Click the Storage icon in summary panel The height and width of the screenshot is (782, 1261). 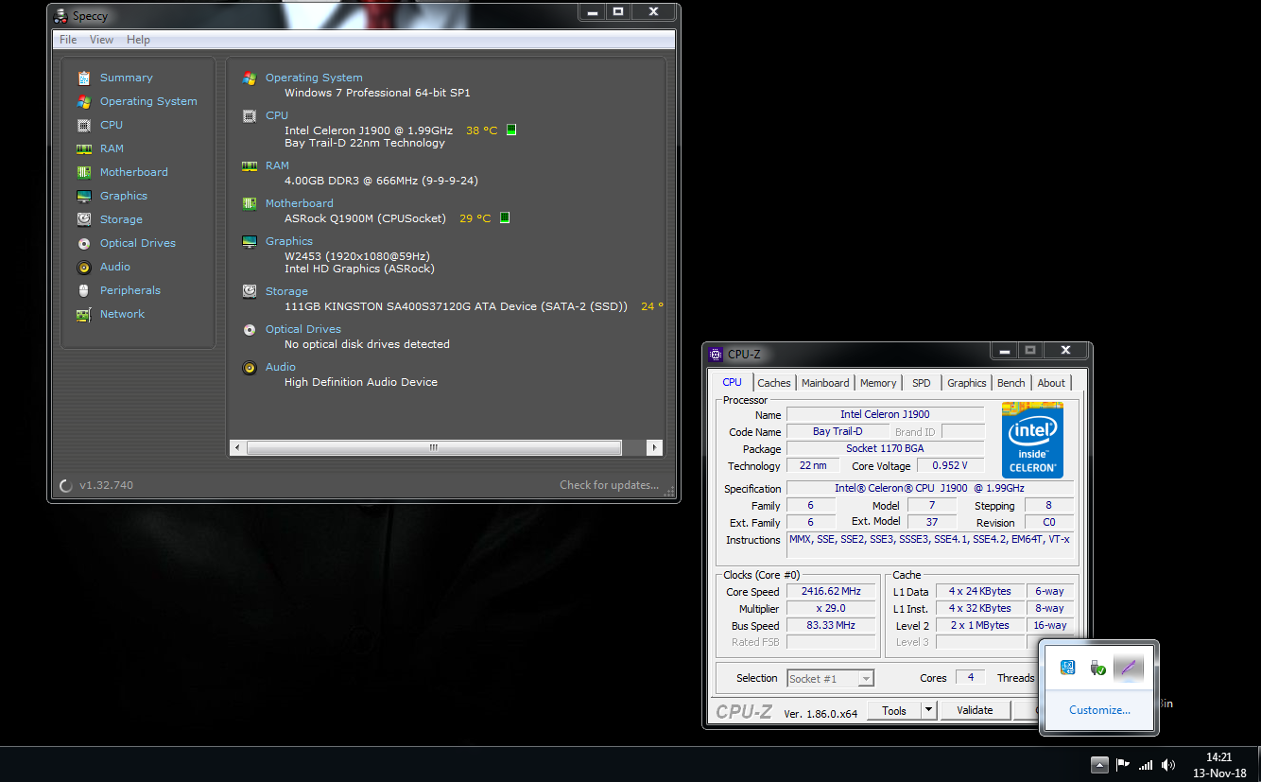click(x=250, y=291)
